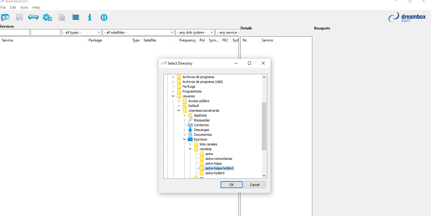
Task: Open the 'any dvb system' dropdown
Action: click(x=195, y=32)
